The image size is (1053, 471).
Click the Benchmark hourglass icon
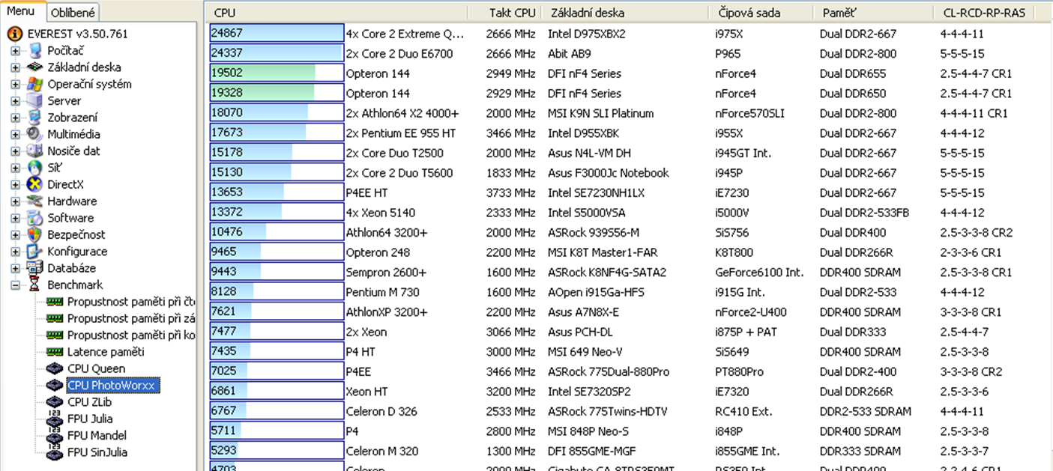click(x=34, y=285)
